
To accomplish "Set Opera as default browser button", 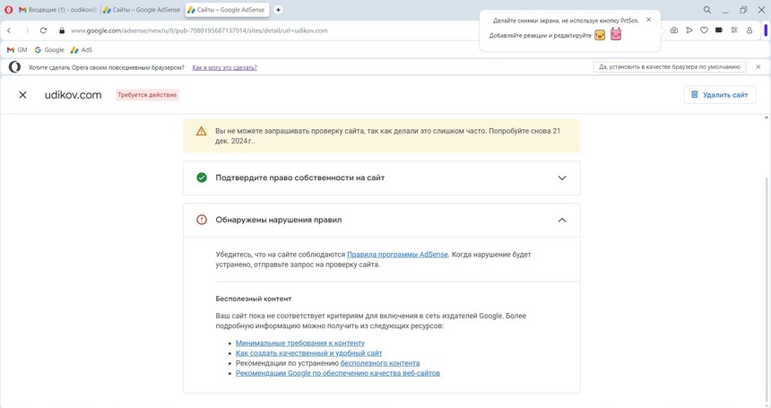I will coord(670,67).
